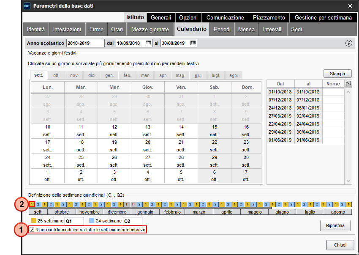Open calendar picker for the 'al' end date

coord(193,43)
